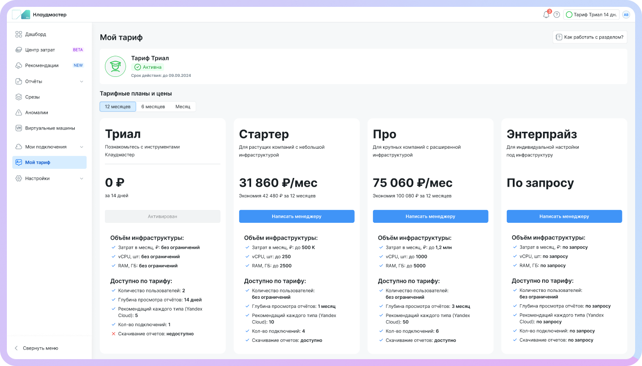Screen dimensions: 642x366
Task: Click the help question mark icon
Action: click(x=557, y=15)
